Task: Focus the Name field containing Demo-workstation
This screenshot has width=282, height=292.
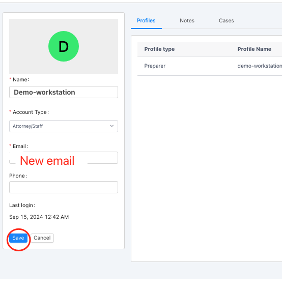Action: click(64, 92)
